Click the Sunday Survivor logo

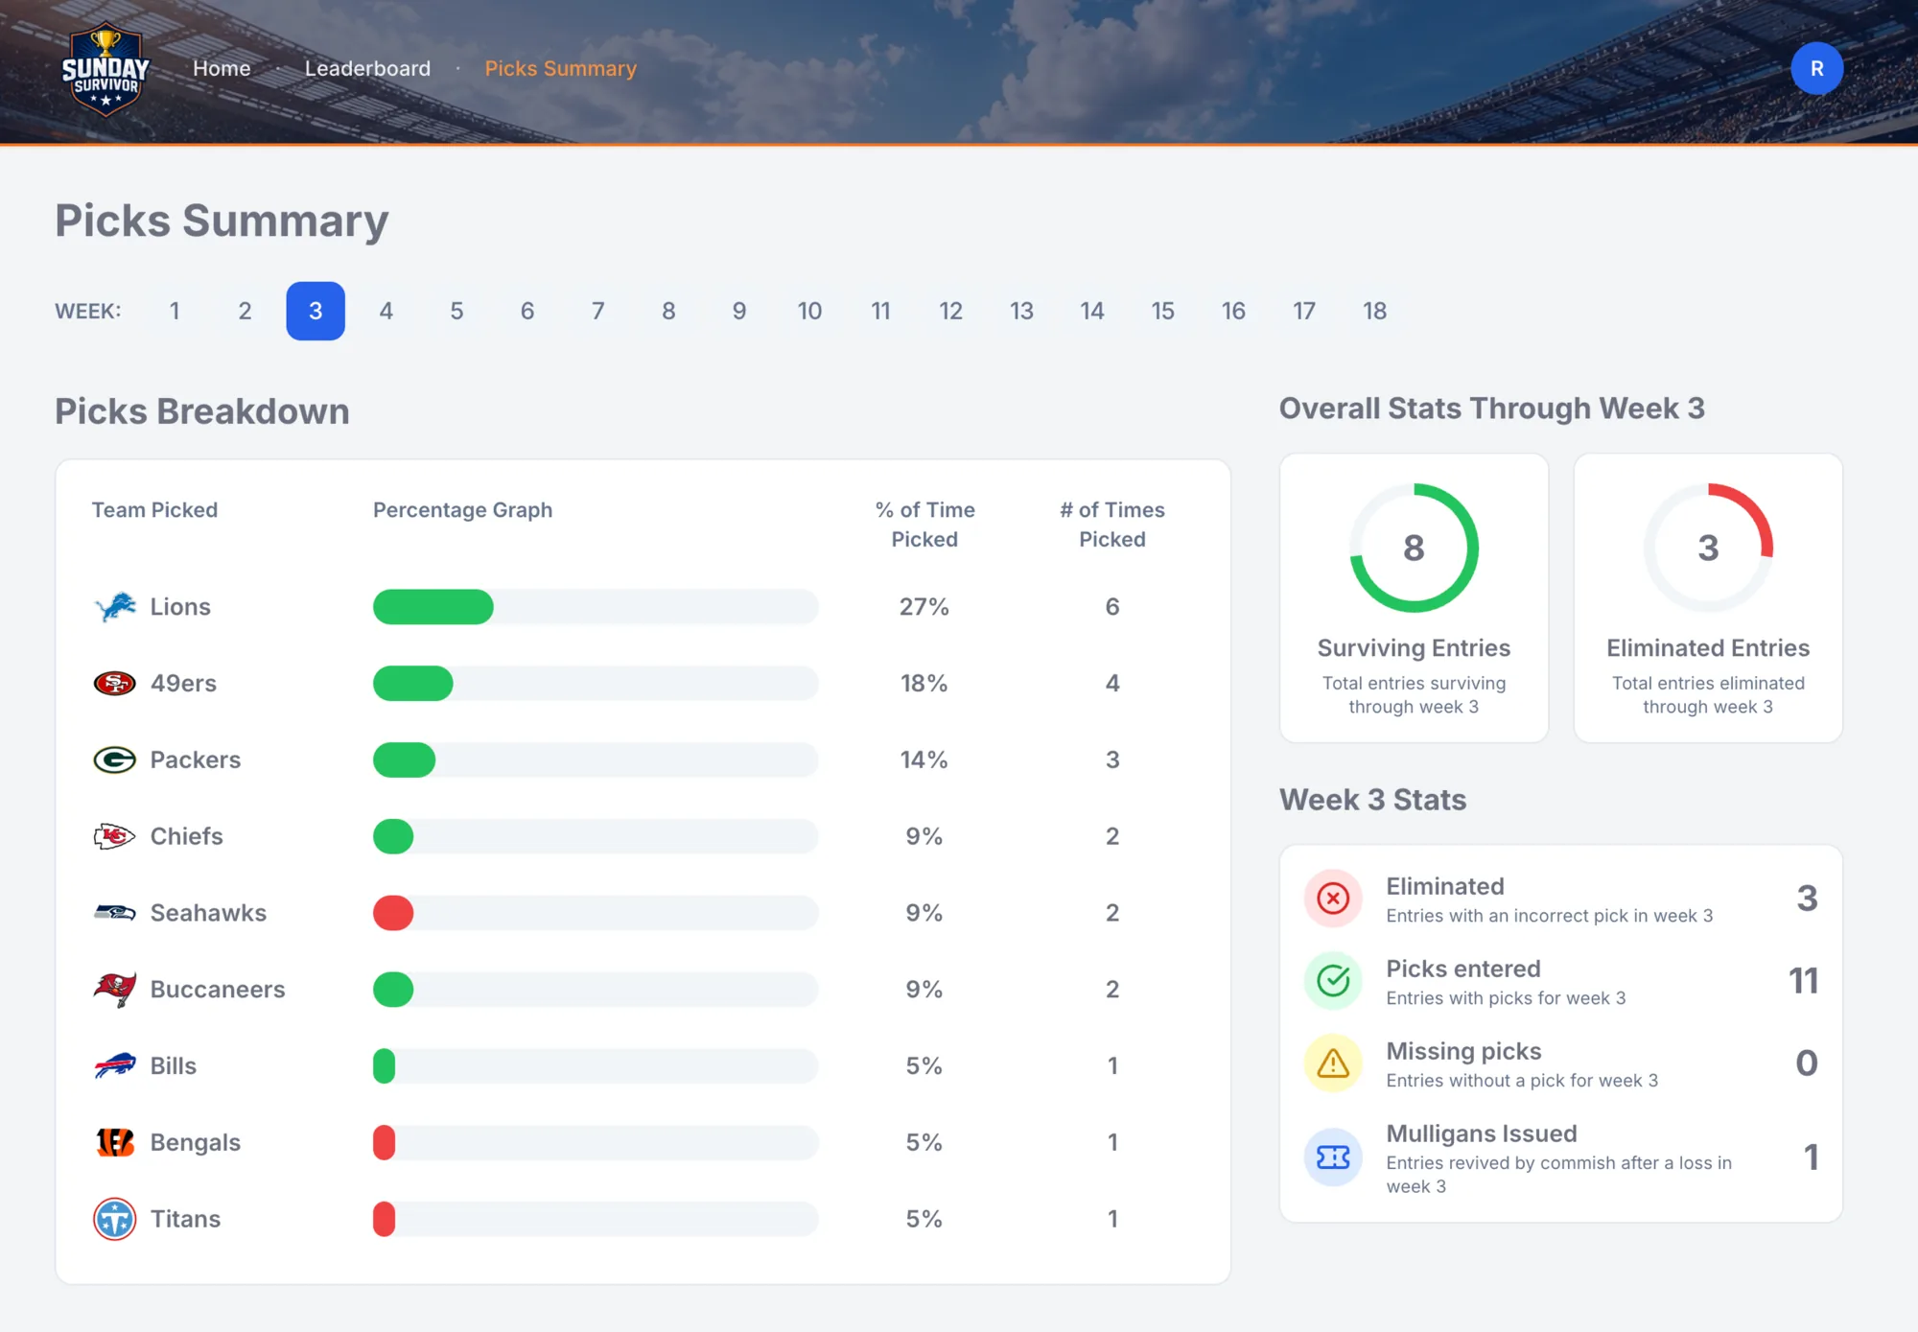pos(105,69)
